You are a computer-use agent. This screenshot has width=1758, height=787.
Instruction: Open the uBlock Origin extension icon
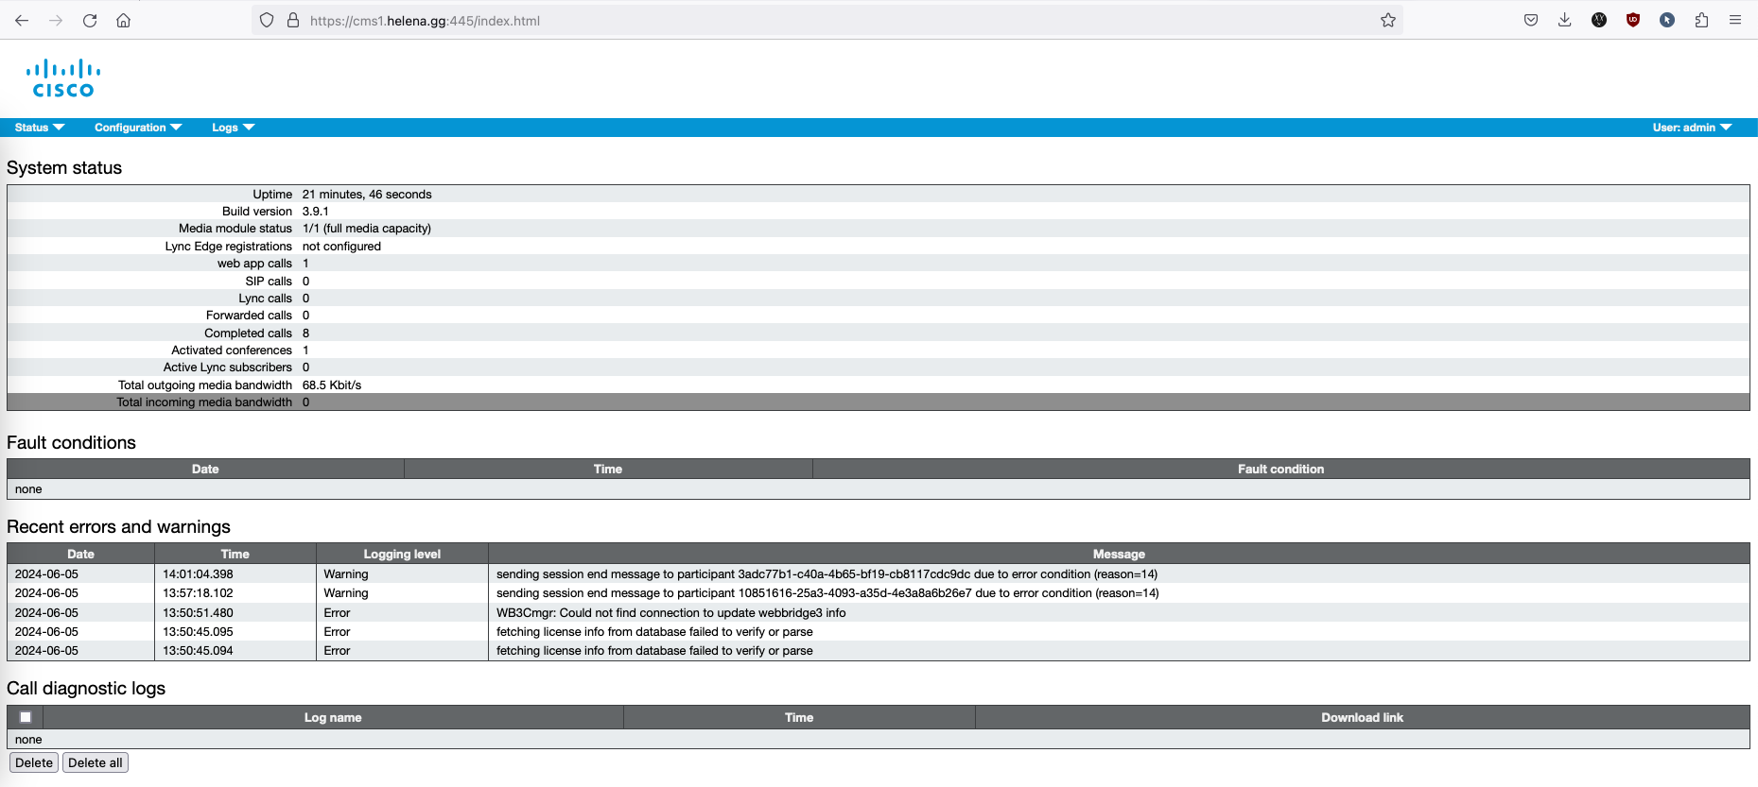(1632, 20)
